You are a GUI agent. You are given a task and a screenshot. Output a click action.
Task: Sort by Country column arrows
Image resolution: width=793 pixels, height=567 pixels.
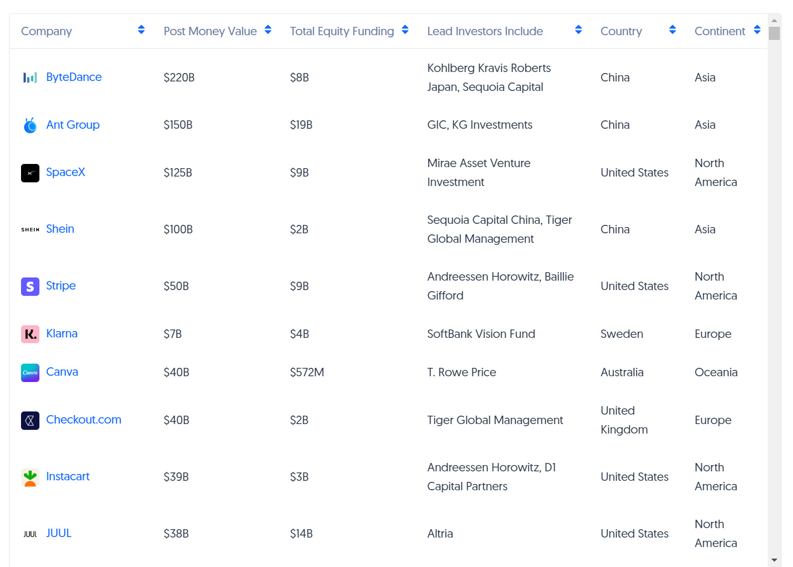[673, 30]
